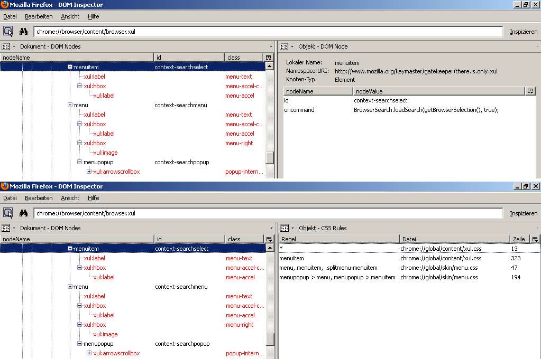
Task: Click scrollbar thumb in bottom window tree
Action: coord(270,339)
